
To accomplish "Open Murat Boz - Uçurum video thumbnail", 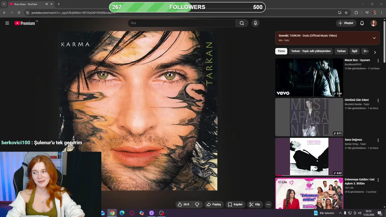I will pyautogui.click(x=309, y=77).
